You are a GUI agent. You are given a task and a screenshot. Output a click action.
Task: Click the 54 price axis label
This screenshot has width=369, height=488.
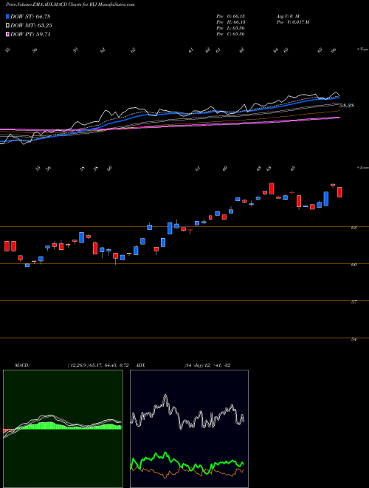[354, 339]
